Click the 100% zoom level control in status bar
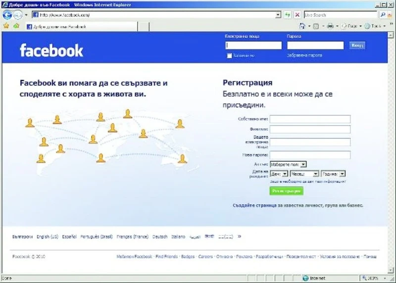Image resolution: width=396 pixels, height=283 pixels. (x=374, y=278)
